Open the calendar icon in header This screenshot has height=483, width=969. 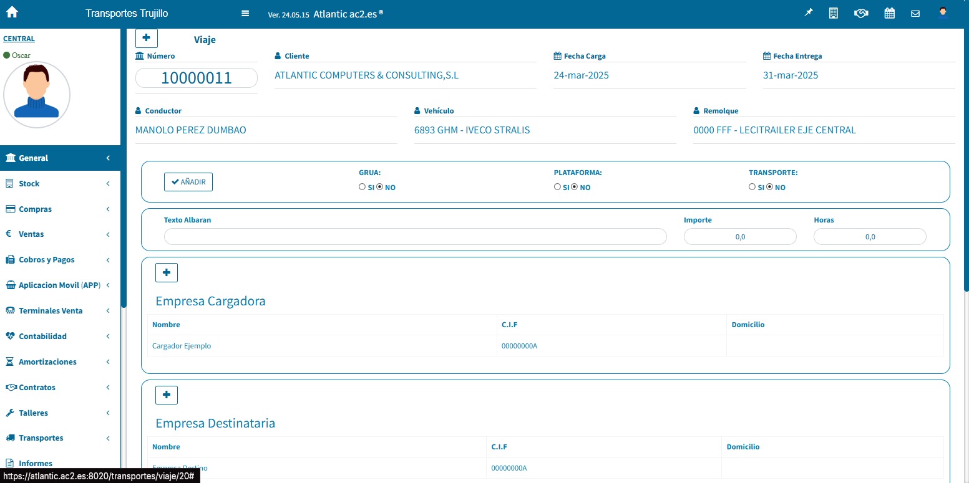tap(890, 13)
